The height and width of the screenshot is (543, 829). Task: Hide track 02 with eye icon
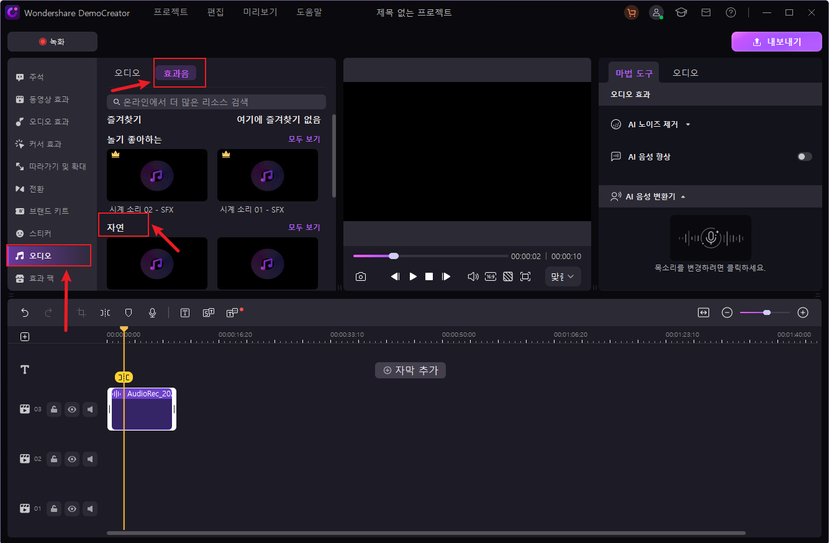coord(73,459)
